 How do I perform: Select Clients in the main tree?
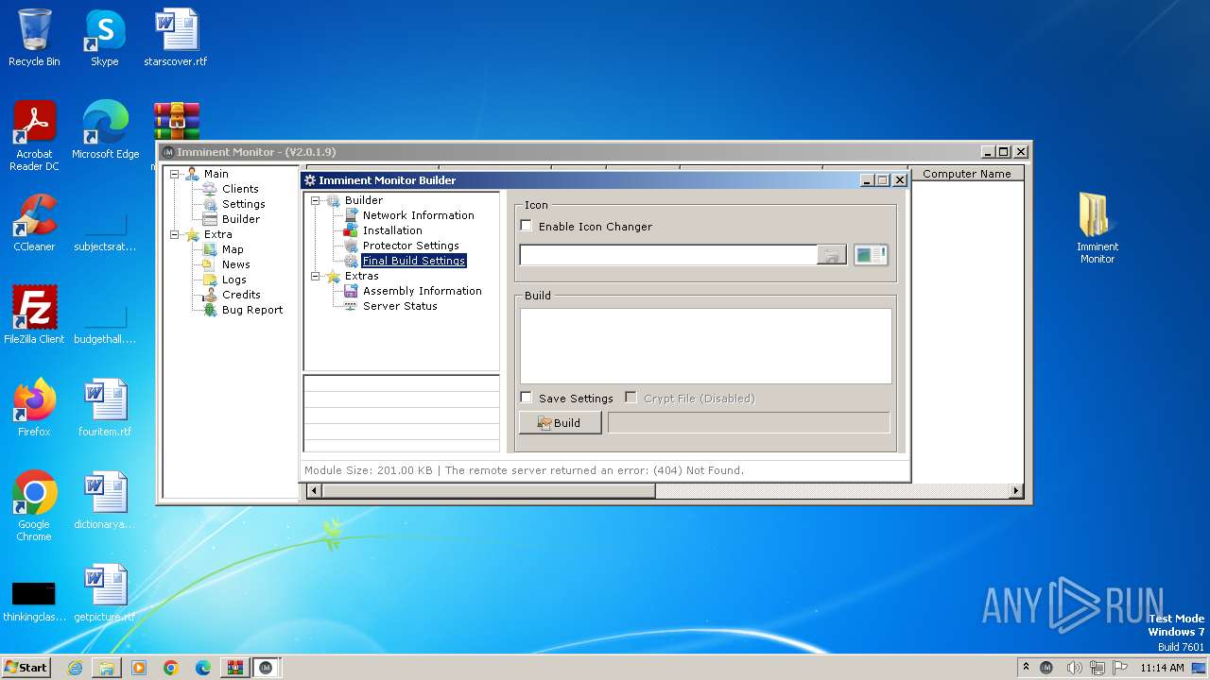pyautogui.click(x=240, y=189)
